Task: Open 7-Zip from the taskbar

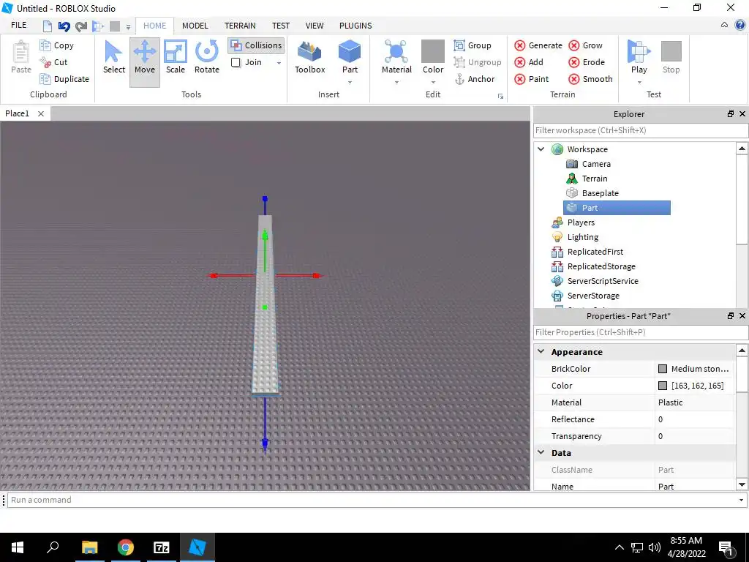Action: 162,547
